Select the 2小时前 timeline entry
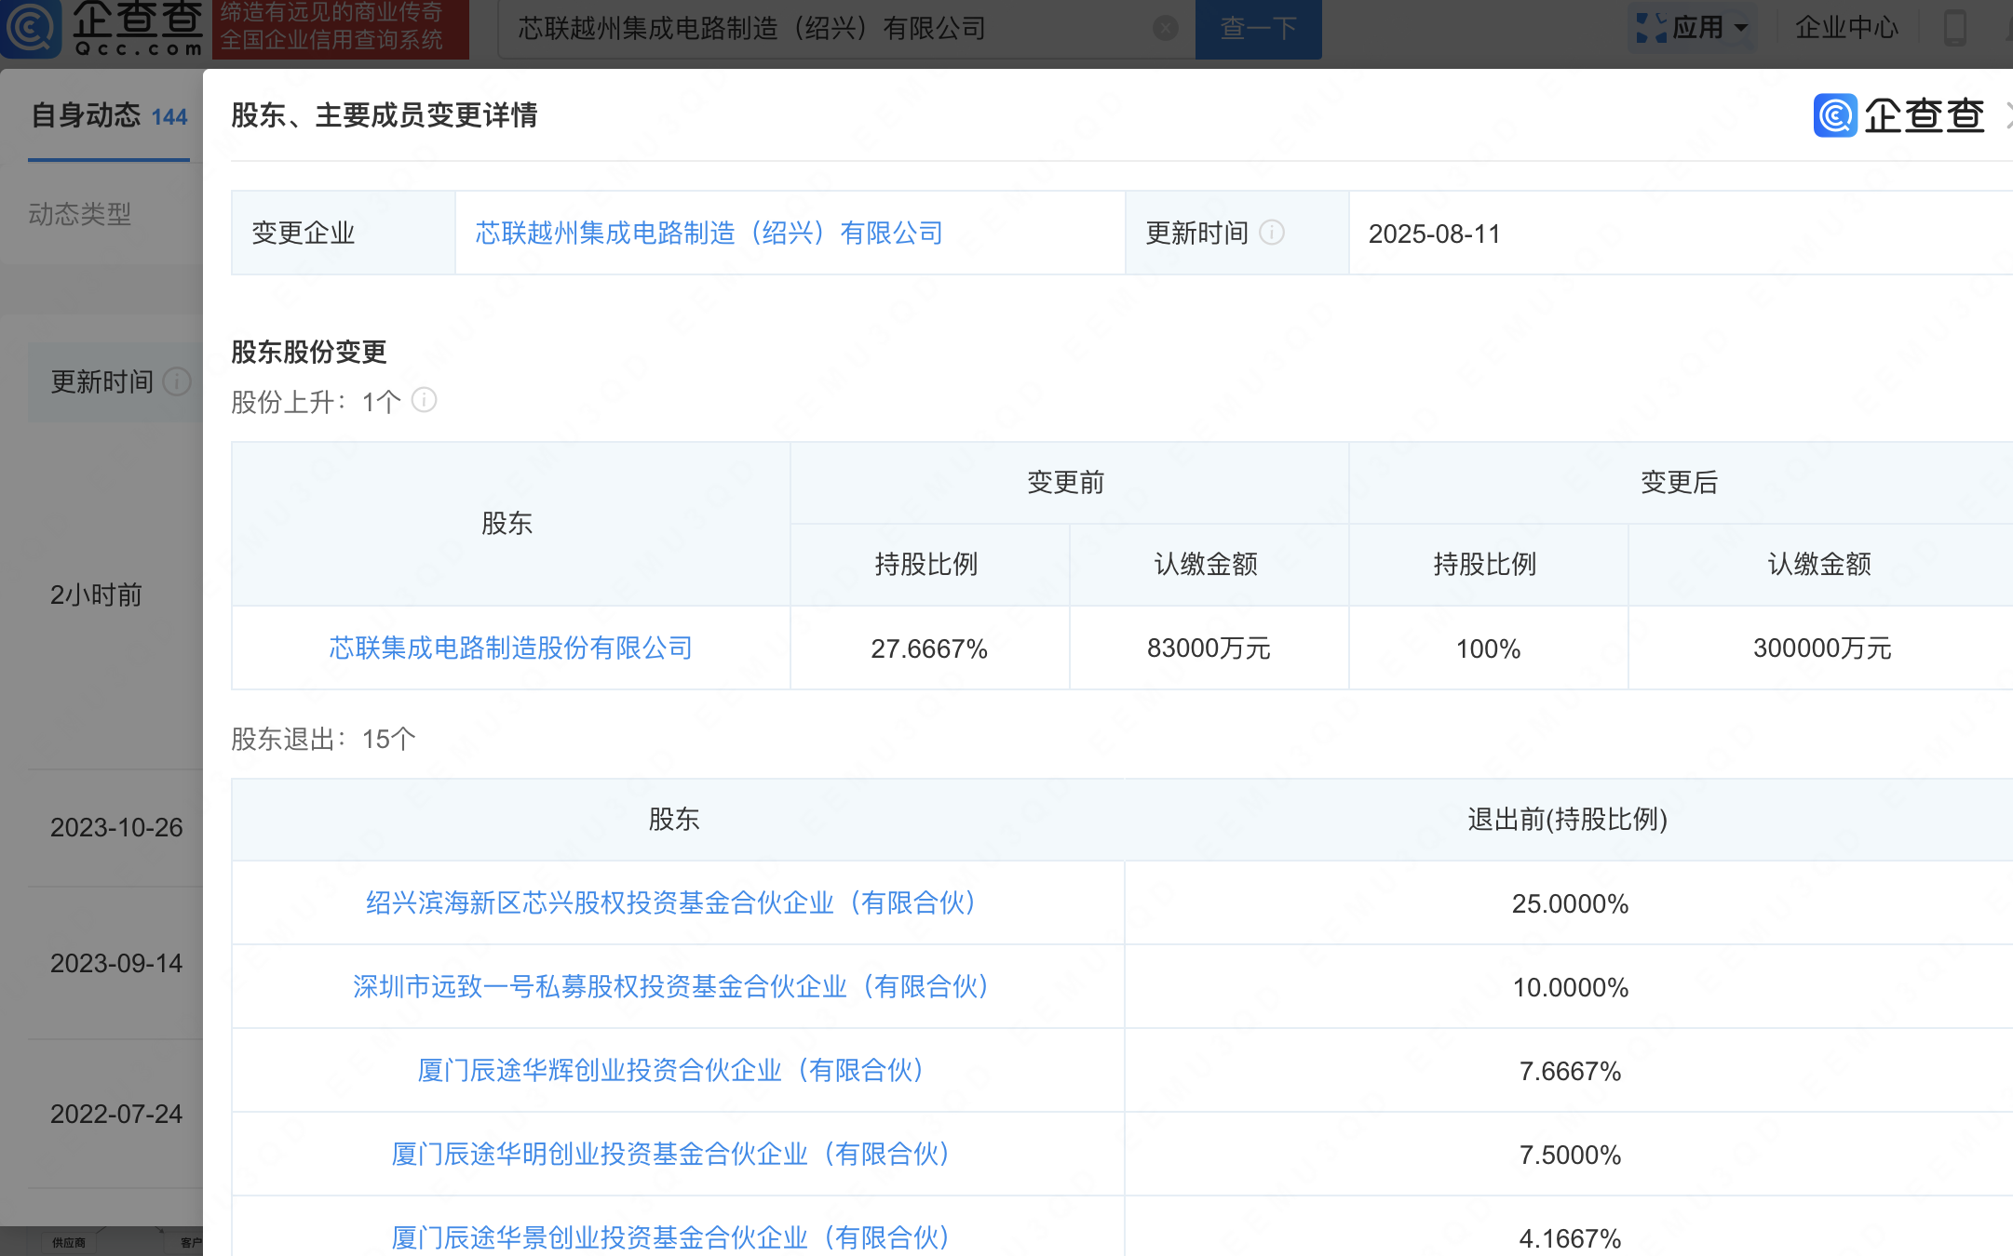The height and width of the screenshot is (1256, 2013). (96, 595)
